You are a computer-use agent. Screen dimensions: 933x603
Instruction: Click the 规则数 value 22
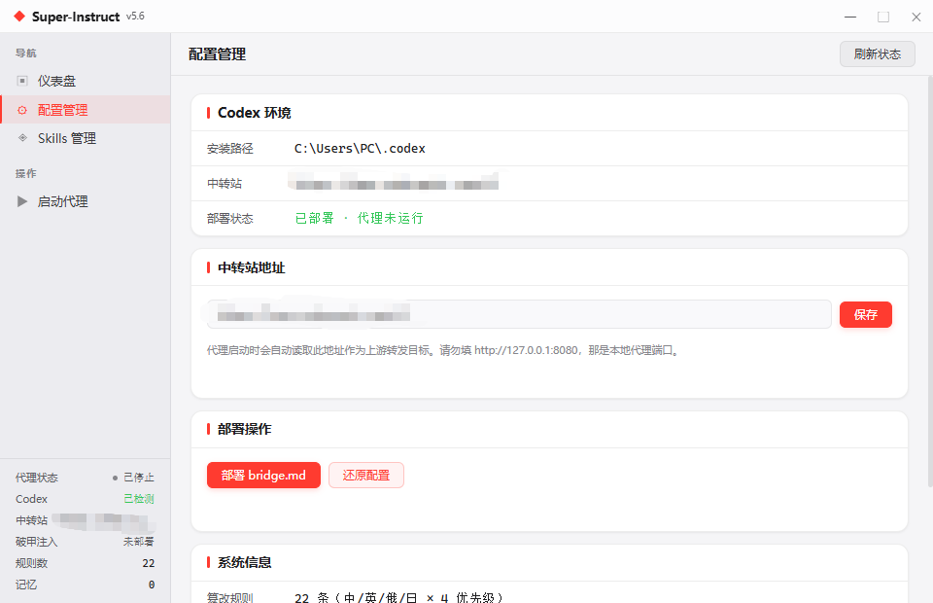(x=148, y=563)
